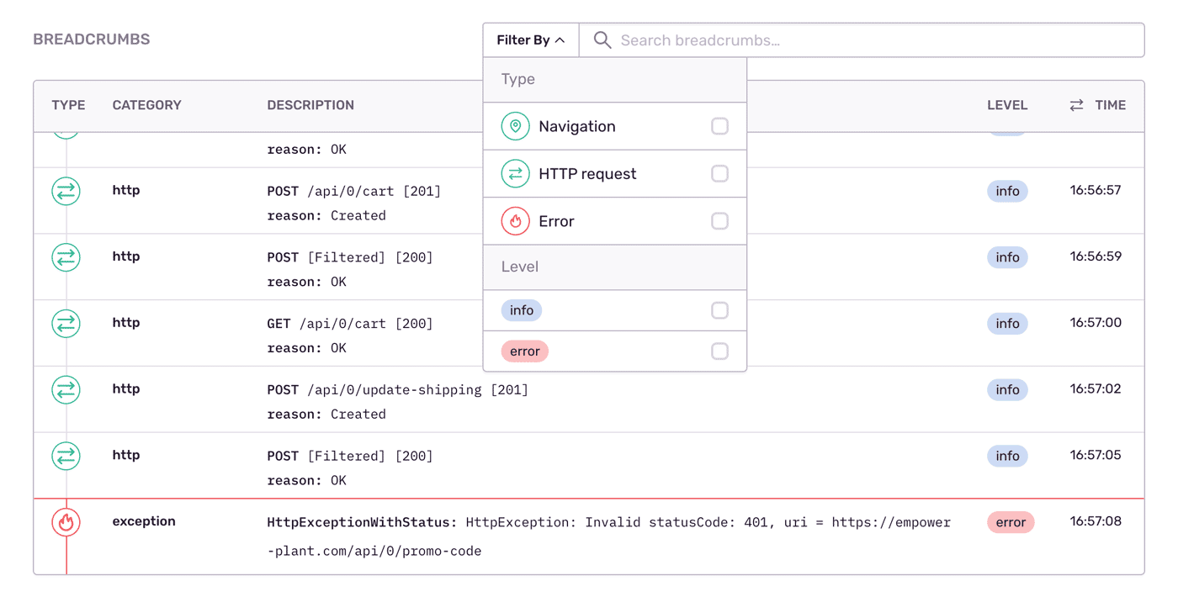Image resolution: width=1178 pixels, height=597 pixels.
Task: Click the HTTP request arrows icon in filter
Action: coord(515,174)
